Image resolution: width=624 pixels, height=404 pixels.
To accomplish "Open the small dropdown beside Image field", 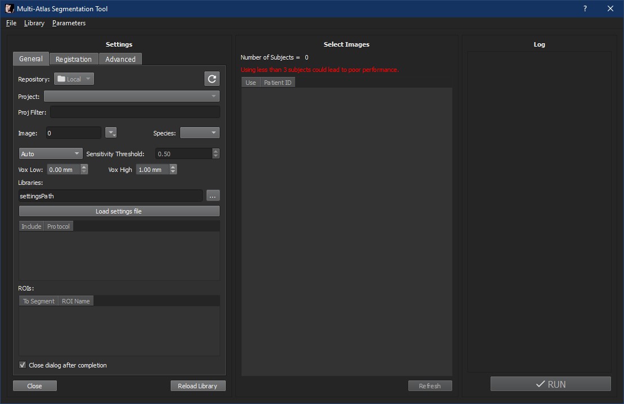I will pyautogui.click(x=111, y=133).
